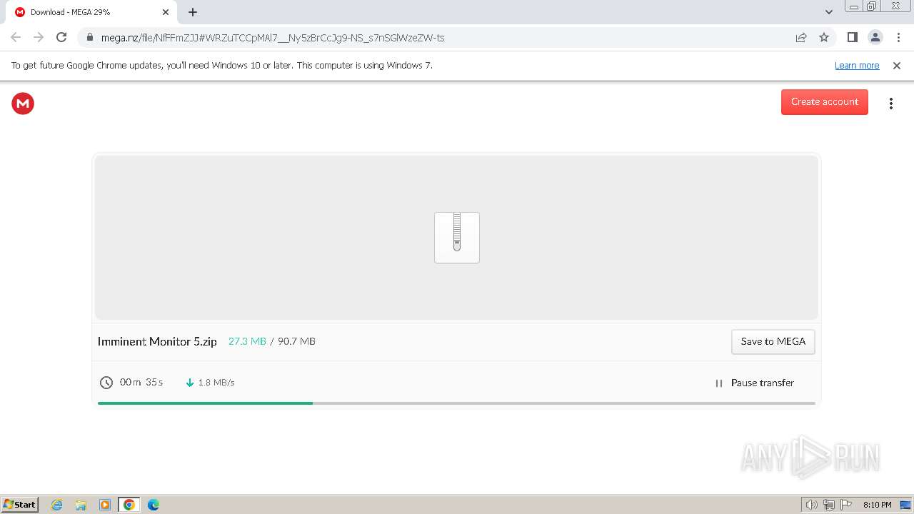
Task: Dismiss the Chrome update notification bar
Action: click(x=897, y=66)
